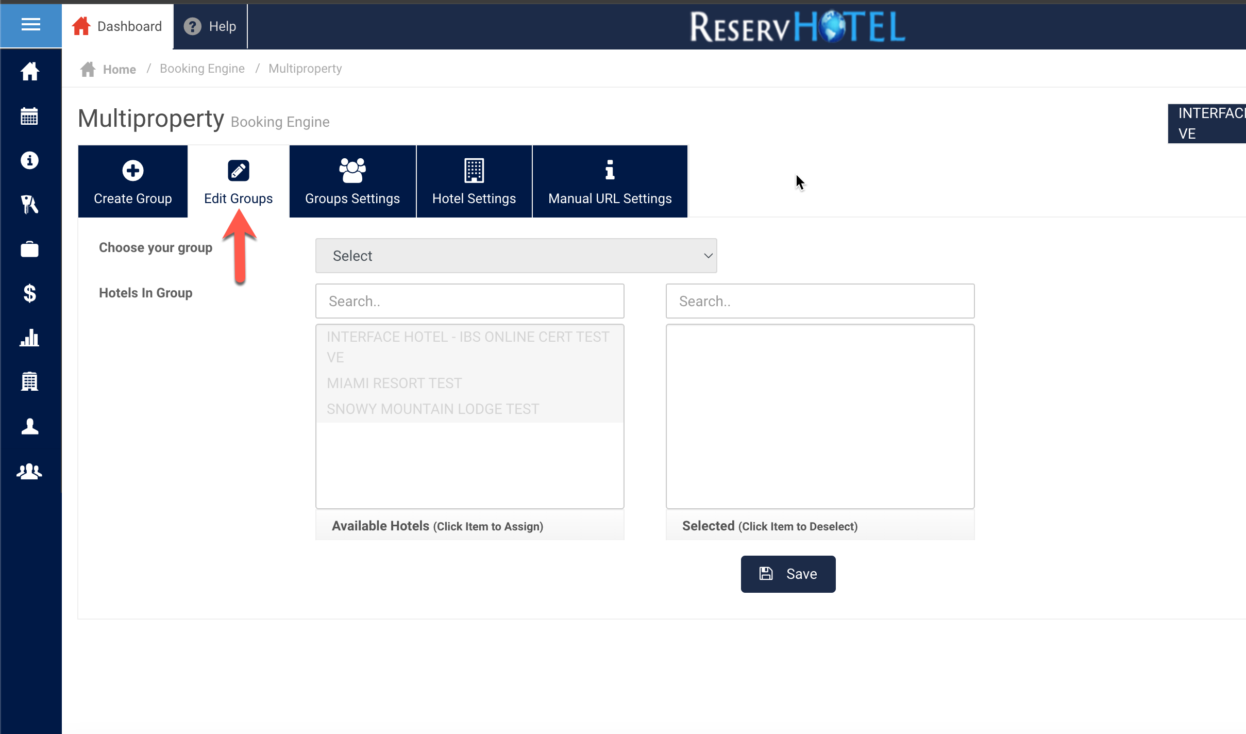Click the info circle sidebar icon

click(29, 160)
